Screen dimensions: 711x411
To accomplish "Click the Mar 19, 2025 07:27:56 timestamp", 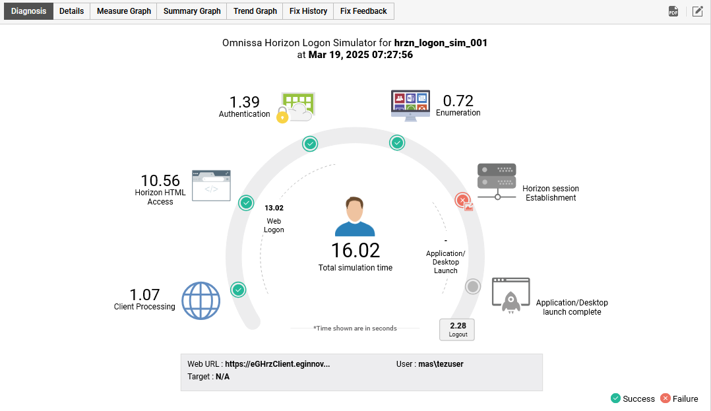I will [x=361, y=55].
